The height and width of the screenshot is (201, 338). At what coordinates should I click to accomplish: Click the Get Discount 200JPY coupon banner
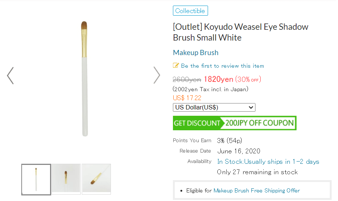235,123
